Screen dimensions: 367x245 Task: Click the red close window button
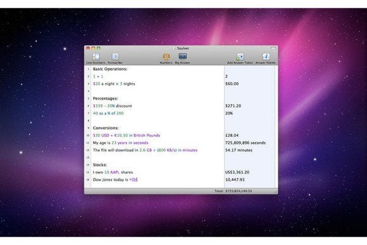(x=88, y=48)
